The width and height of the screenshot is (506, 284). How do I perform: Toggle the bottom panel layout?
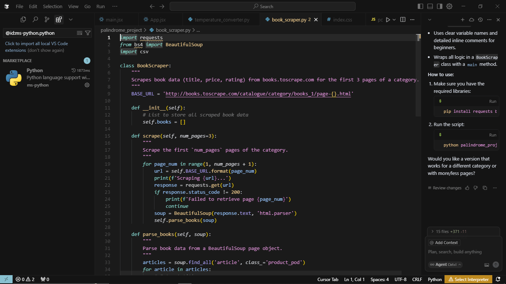click(430, 6)
